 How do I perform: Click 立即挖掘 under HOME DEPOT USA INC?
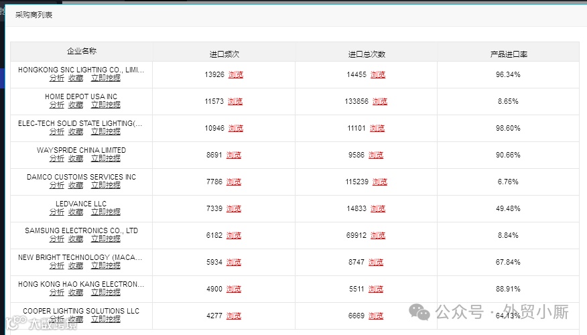[106, 105]
